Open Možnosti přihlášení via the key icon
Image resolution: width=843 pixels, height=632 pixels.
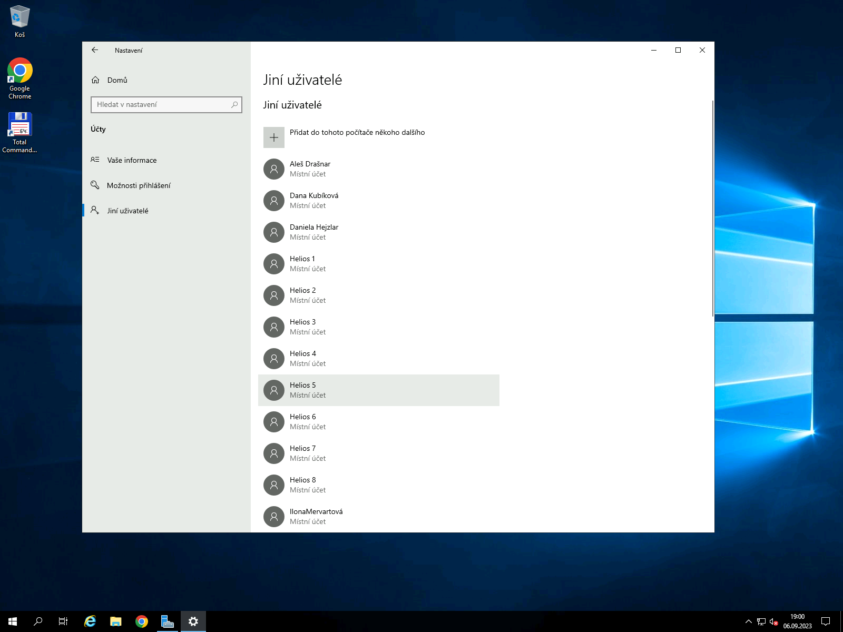95,185
